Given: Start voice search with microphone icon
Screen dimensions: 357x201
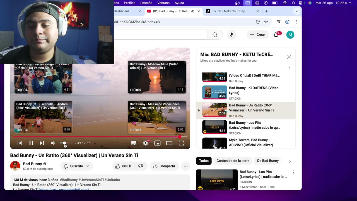Looking at the screenshot, I should pos(231,35).
